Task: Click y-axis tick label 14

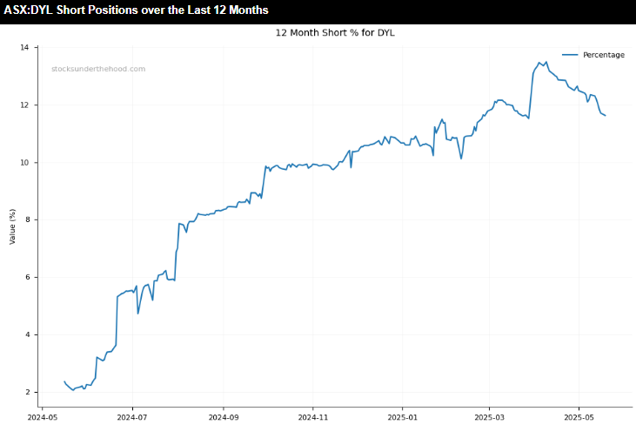Action: pyautogui.click(x=24, y=48)
